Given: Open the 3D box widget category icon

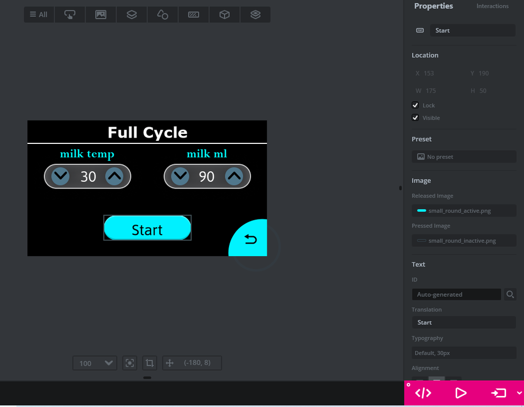Looking at the screenshot, I should [x=224, y=15].
